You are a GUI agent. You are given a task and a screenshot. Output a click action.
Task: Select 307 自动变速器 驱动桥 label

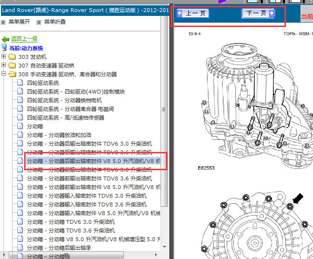(46, 66)
